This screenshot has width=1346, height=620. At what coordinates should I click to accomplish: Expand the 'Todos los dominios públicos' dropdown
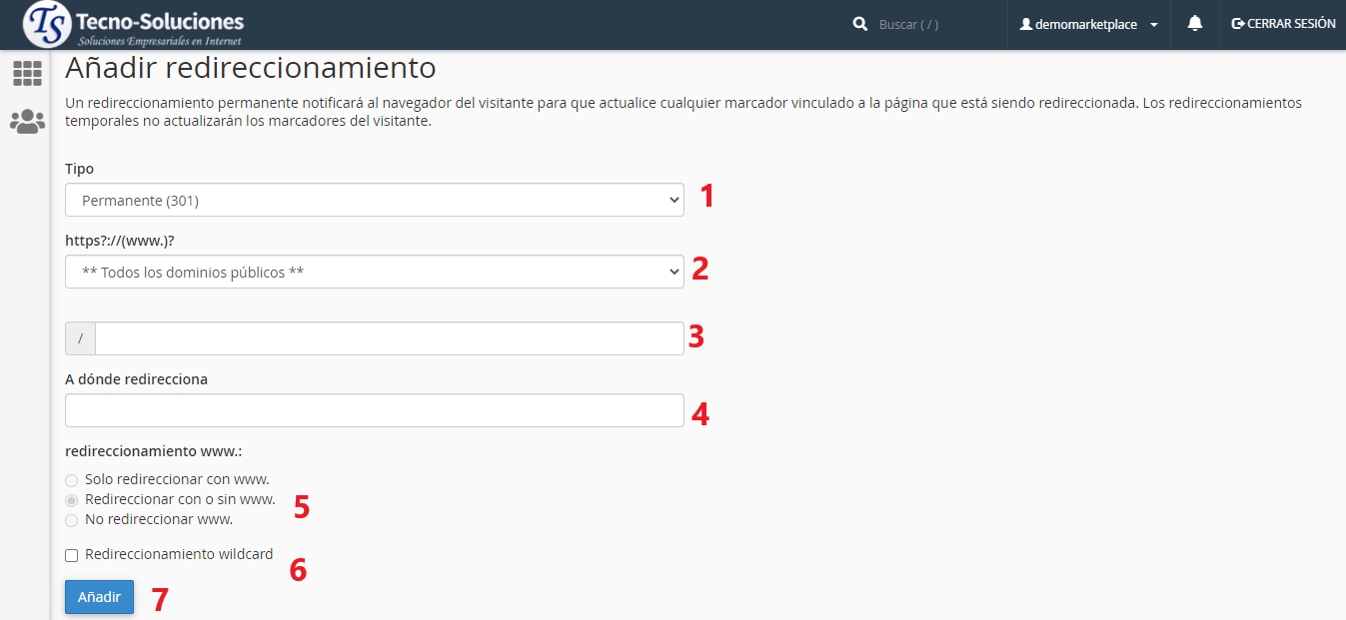point(374,272)
